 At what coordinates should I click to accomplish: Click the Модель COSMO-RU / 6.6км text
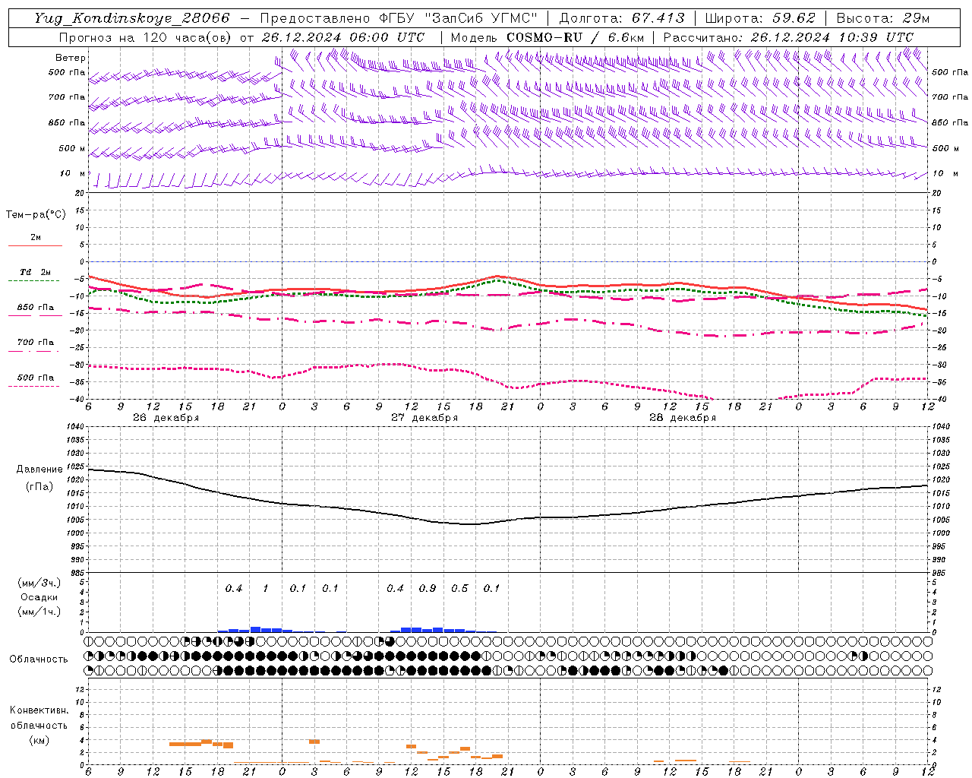point(547,36)
